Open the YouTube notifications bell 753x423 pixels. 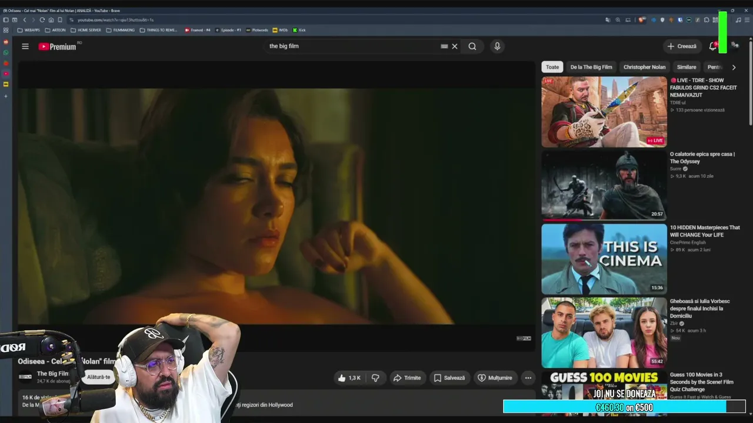(x=712, y=46)
